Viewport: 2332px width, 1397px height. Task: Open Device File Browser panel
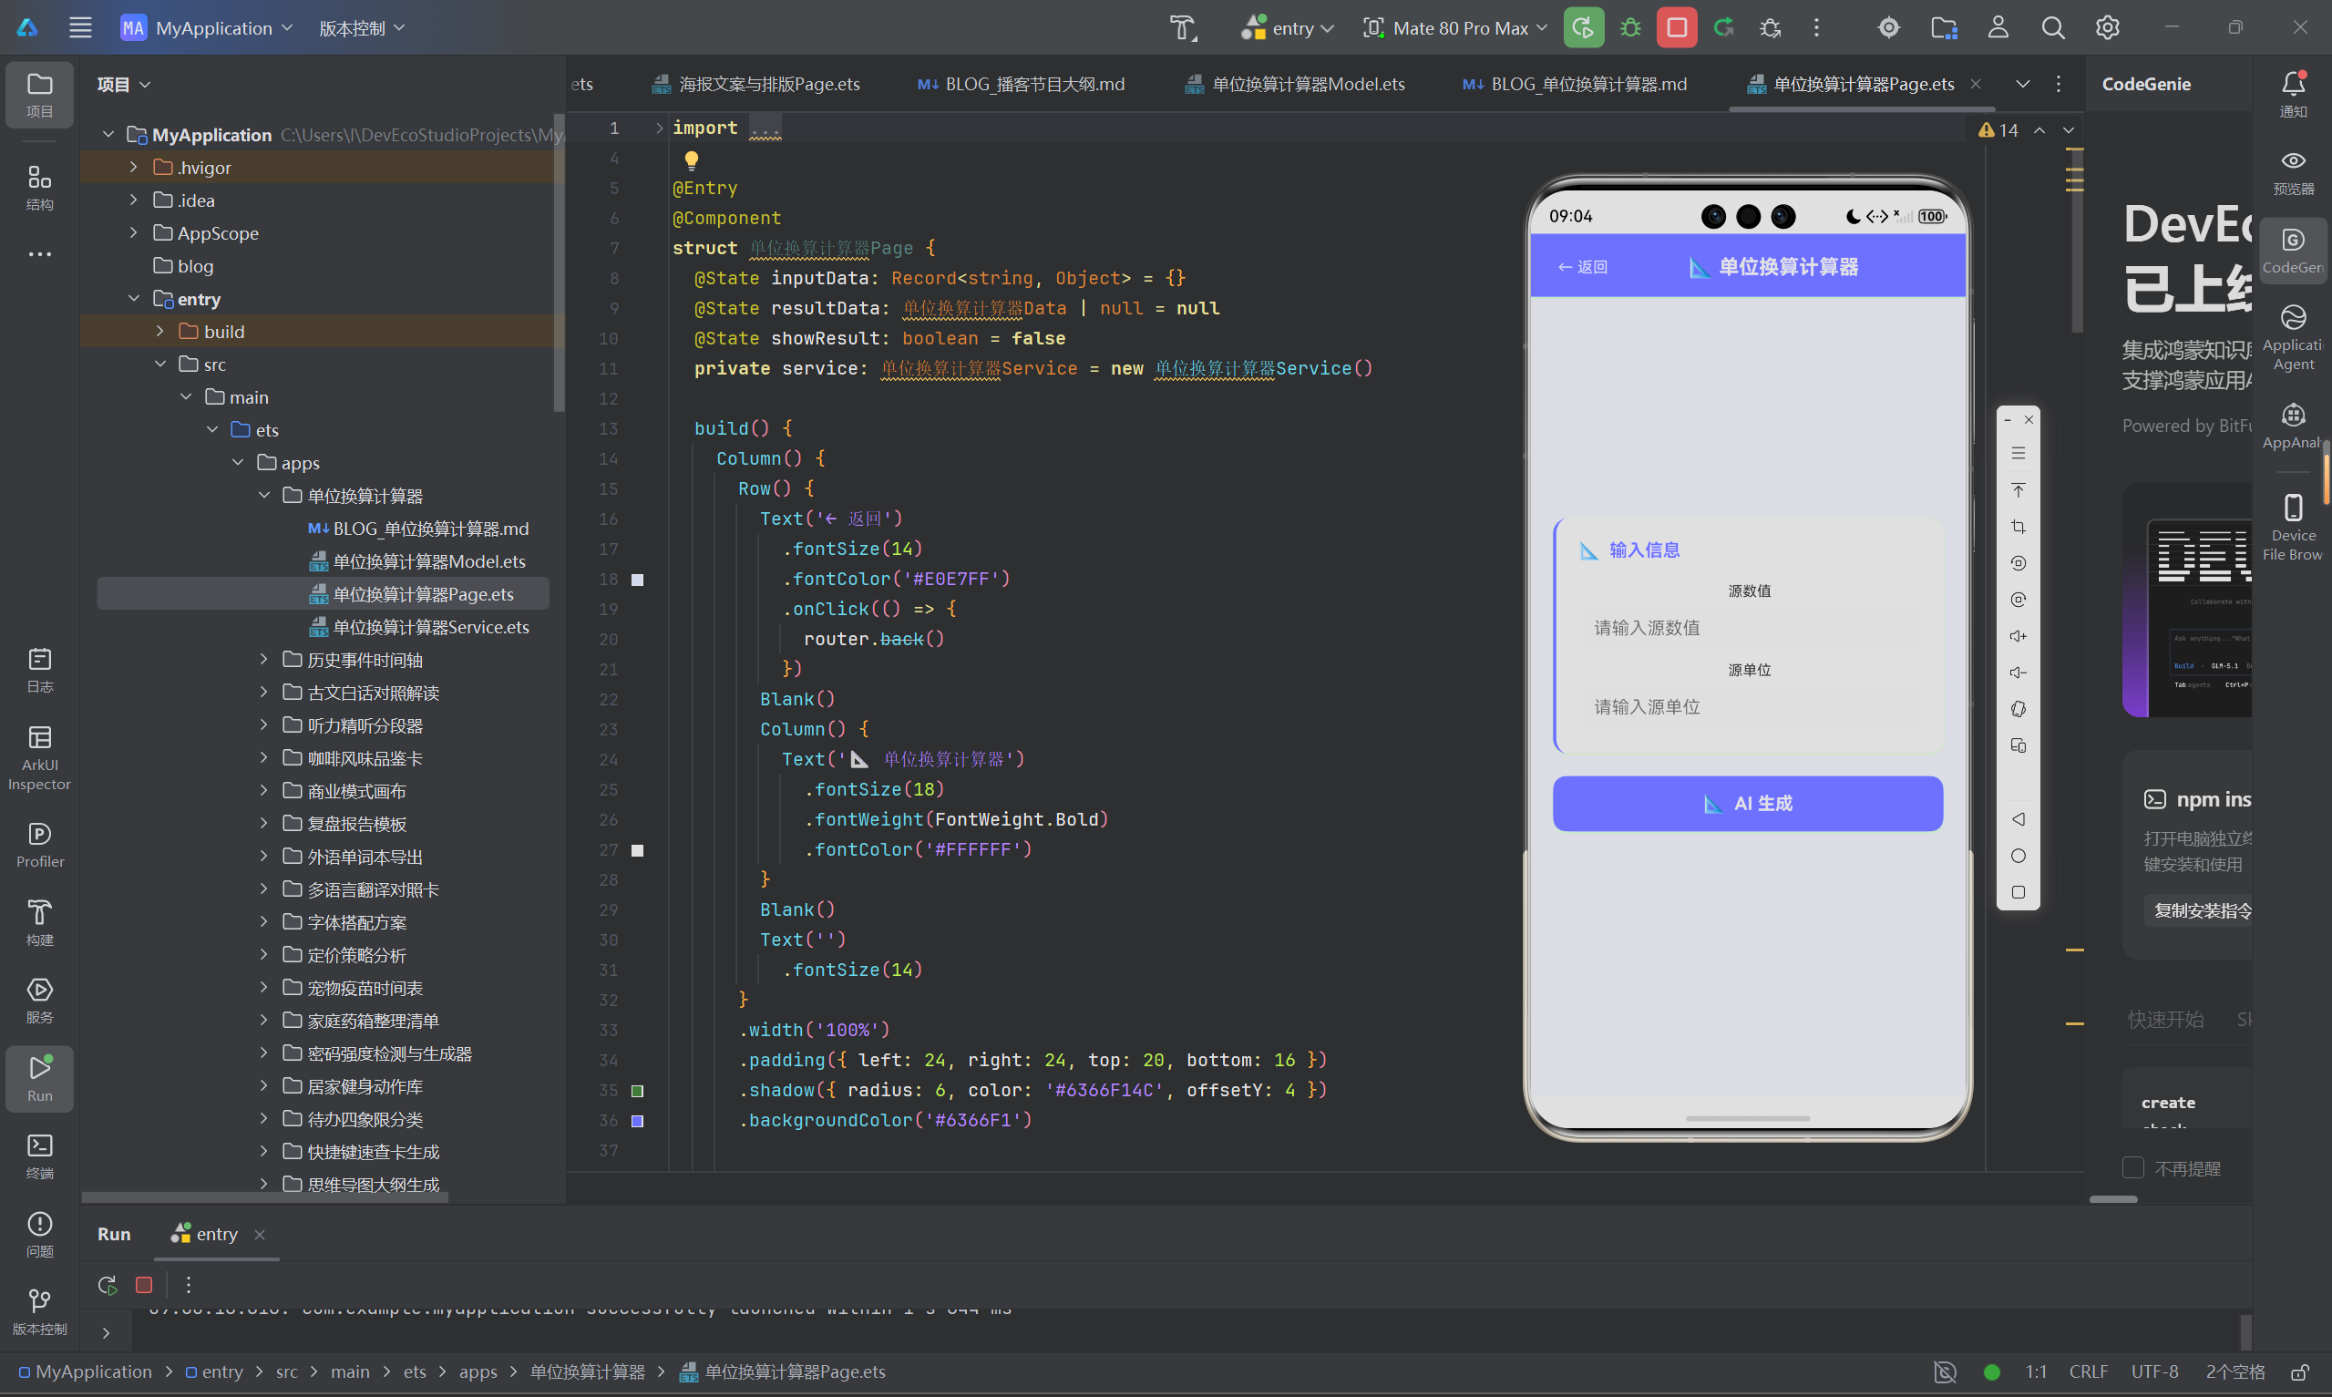(x=2293, y=526)
